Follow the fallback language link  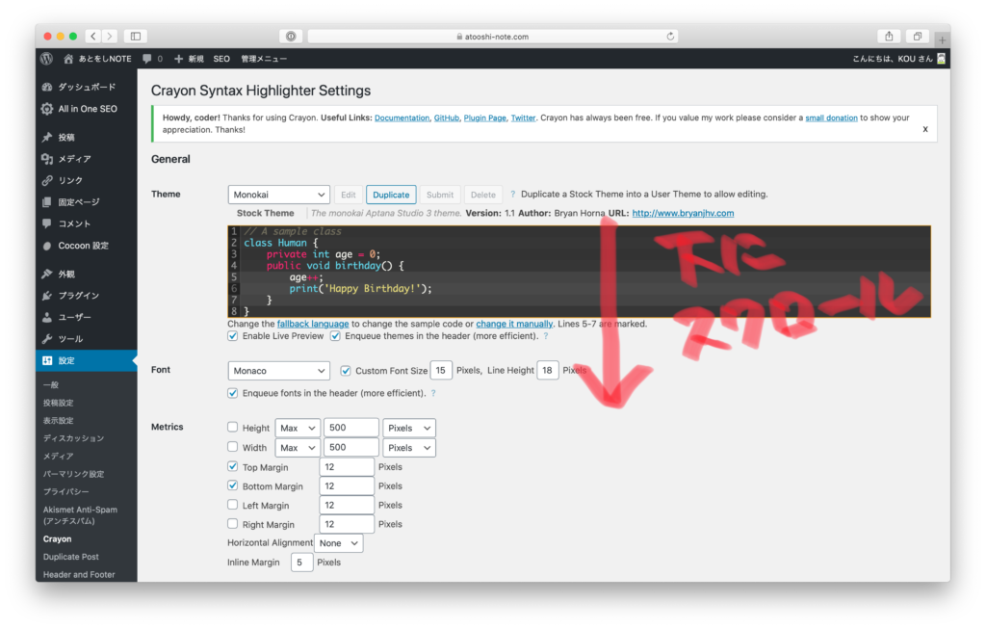click(312, 325)
